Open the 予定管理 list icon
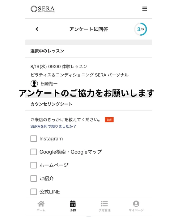The height and width of the screenshot is (217, 173). 104,204
